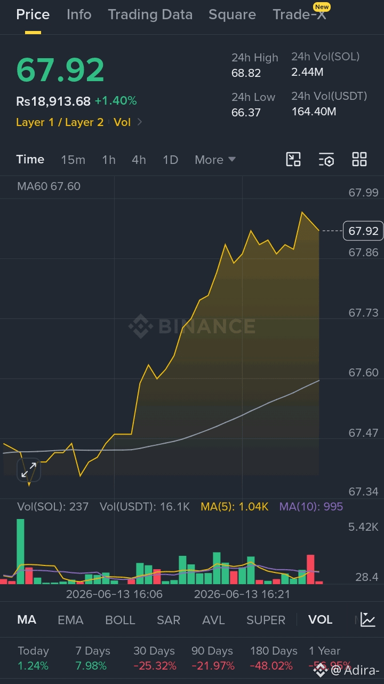The height and width of the screenshot is (684, 384).
Task: Tap the MA(10): 995 volume label
Action: pyautogui.click(x=311, y=506)
